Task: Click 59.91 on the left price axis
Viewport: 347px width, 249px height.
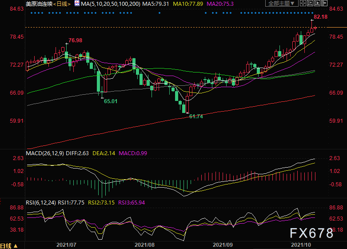Action: coord(17,121)
